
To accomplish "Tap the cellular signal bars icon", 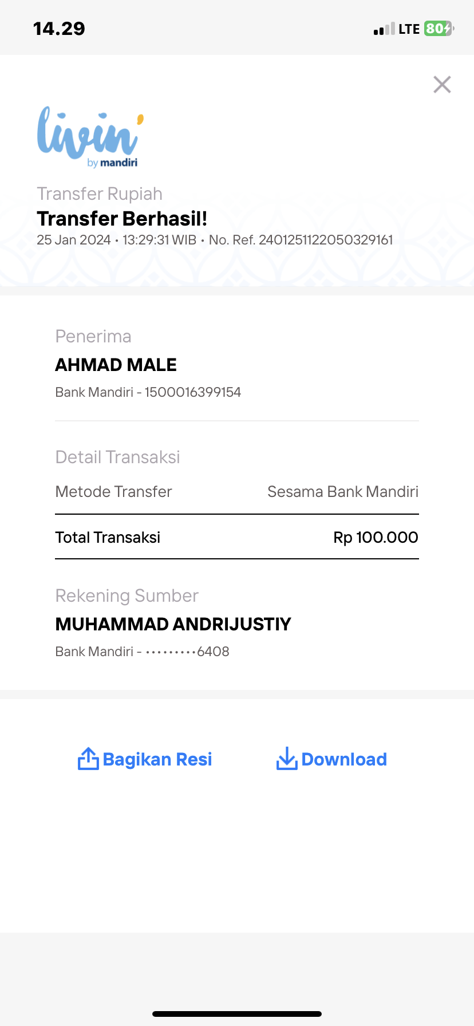I will [x=384, y=29].
